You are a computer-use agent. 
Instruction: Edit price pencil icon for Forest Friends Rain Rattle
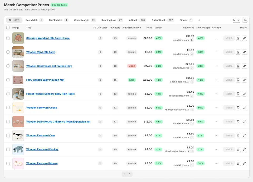[x=245, y=94]
